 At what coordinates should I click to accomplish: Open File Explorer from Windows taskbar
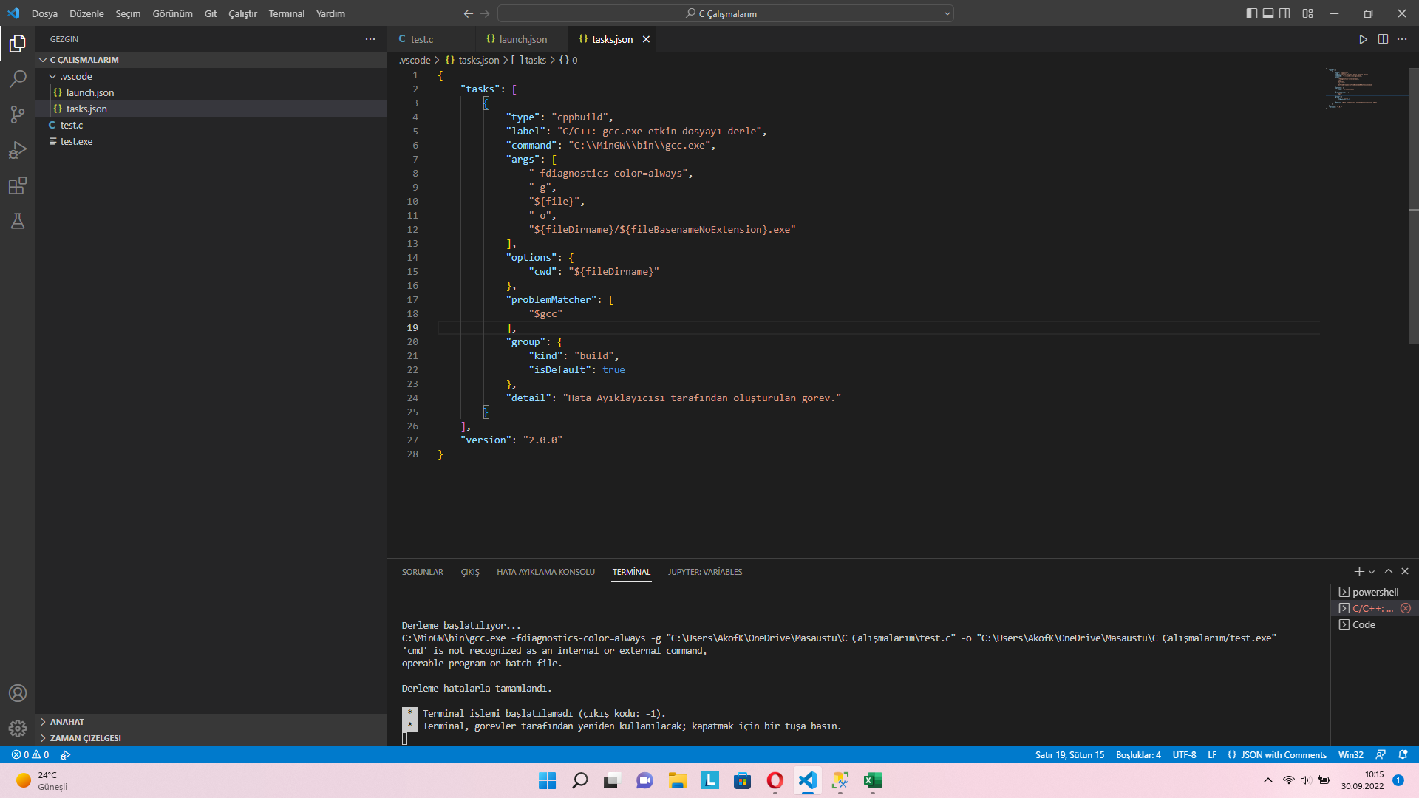(678, 780)
